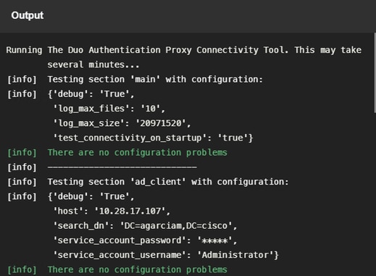
Task: Click the 'host': '10.28.17.107' line
Action: (x=112, y=211)
